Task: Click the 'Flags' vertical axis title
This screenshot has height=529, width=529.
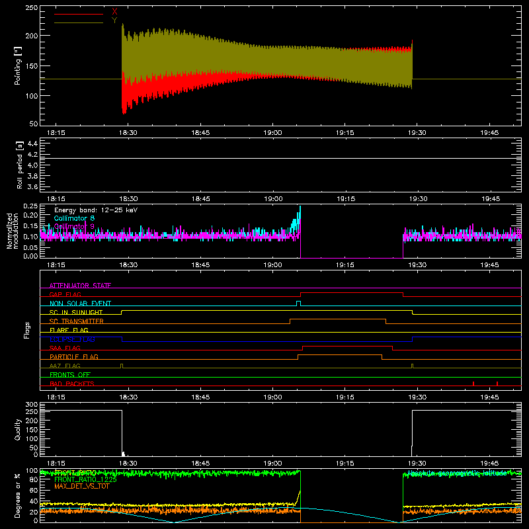Action: (x=26, y=330)
